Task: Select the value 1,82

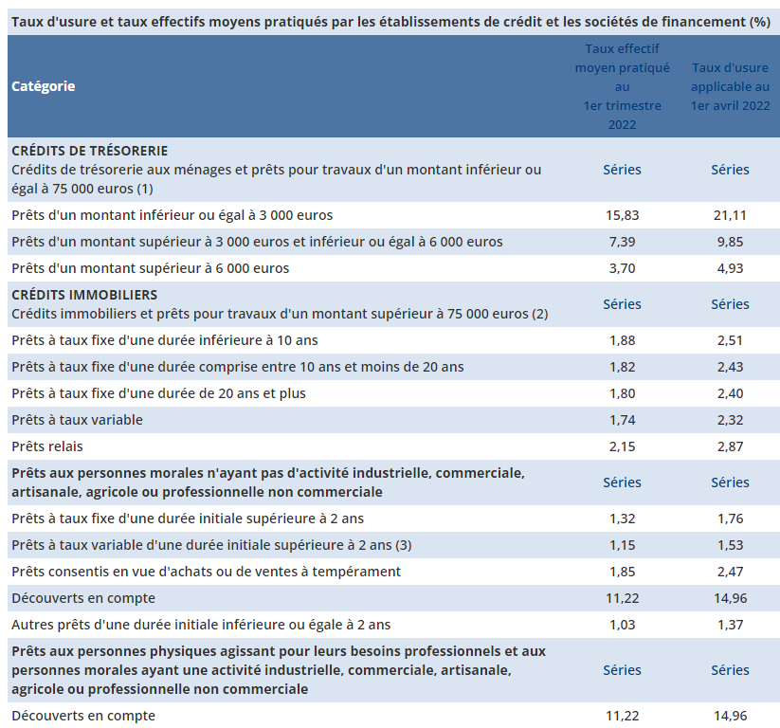Action: pos(622,367)
